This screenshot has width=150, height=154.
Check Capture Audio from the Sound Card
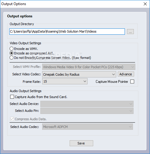[x=12, y=97]
